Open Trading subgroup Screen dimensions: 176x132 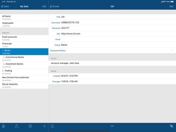pos(24,72)
